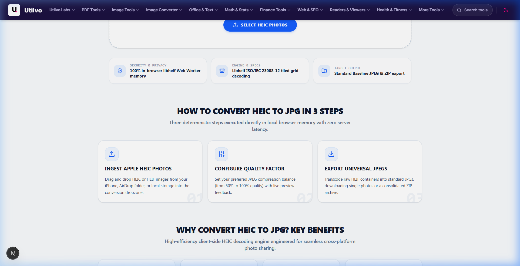The image size is (520, 266).
Task: Click the Libheif ISO/IEC 23008-12 tiled grid decoding text
Action: click(265, 73)
